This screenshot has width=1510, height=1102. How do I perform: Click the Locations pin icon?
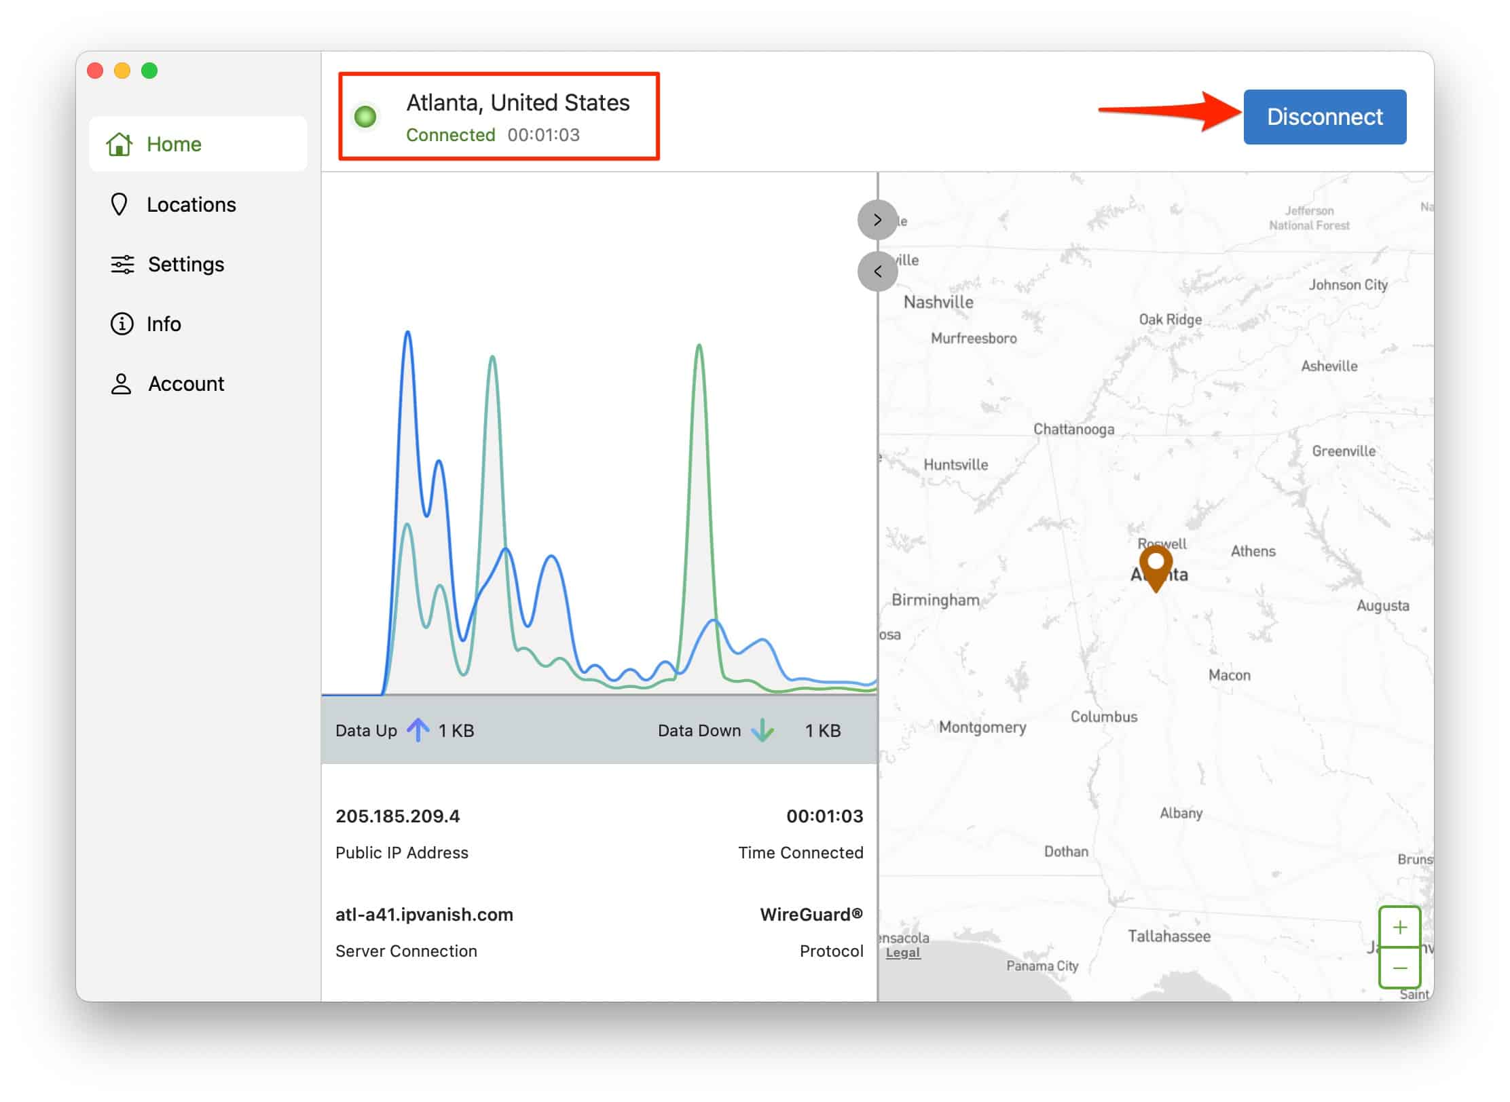(x=119, y=204)
